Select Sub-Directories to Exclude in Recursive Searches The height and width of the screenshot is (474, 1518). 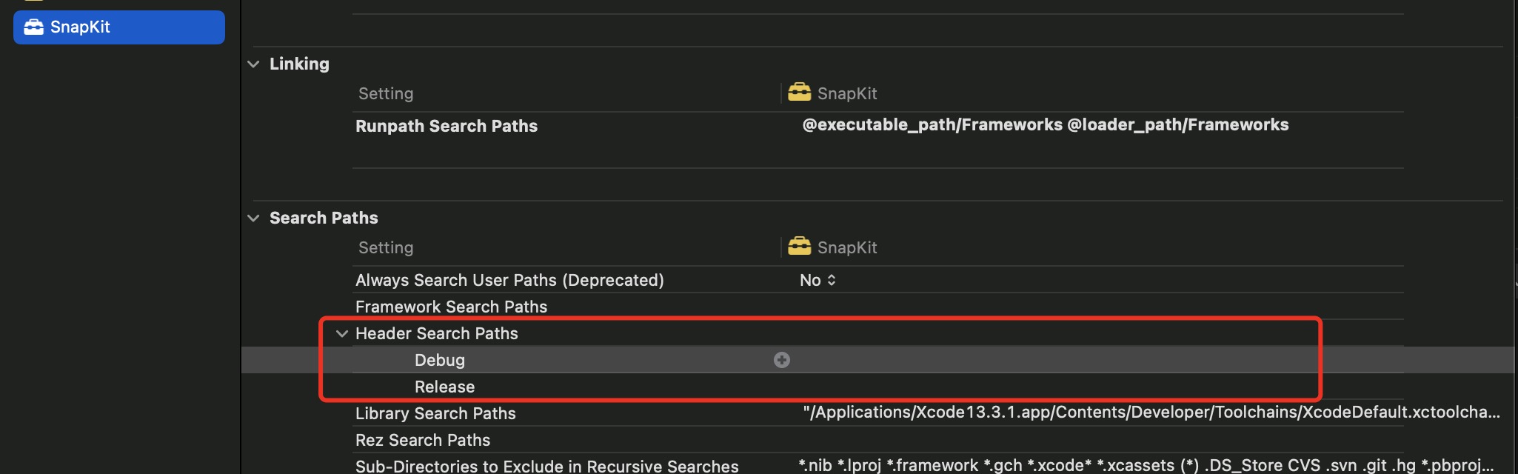pyautogui.click(x=547, y=466)
